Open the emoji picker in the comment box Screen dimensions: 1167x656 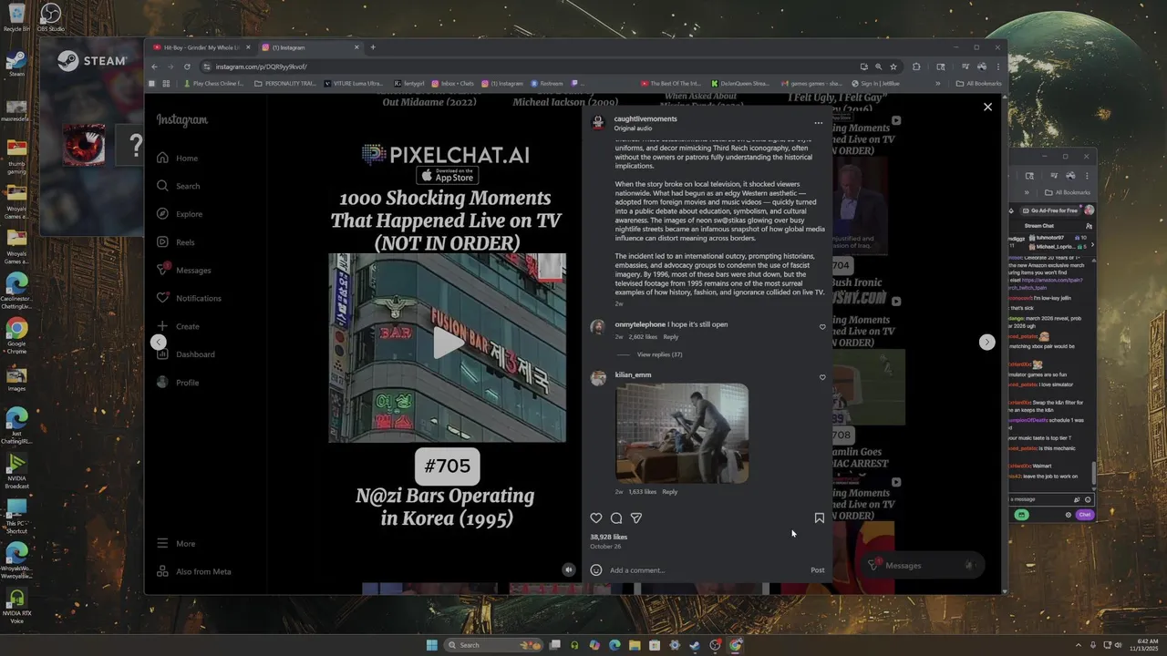pyautogui.click(x=596, y=570)
